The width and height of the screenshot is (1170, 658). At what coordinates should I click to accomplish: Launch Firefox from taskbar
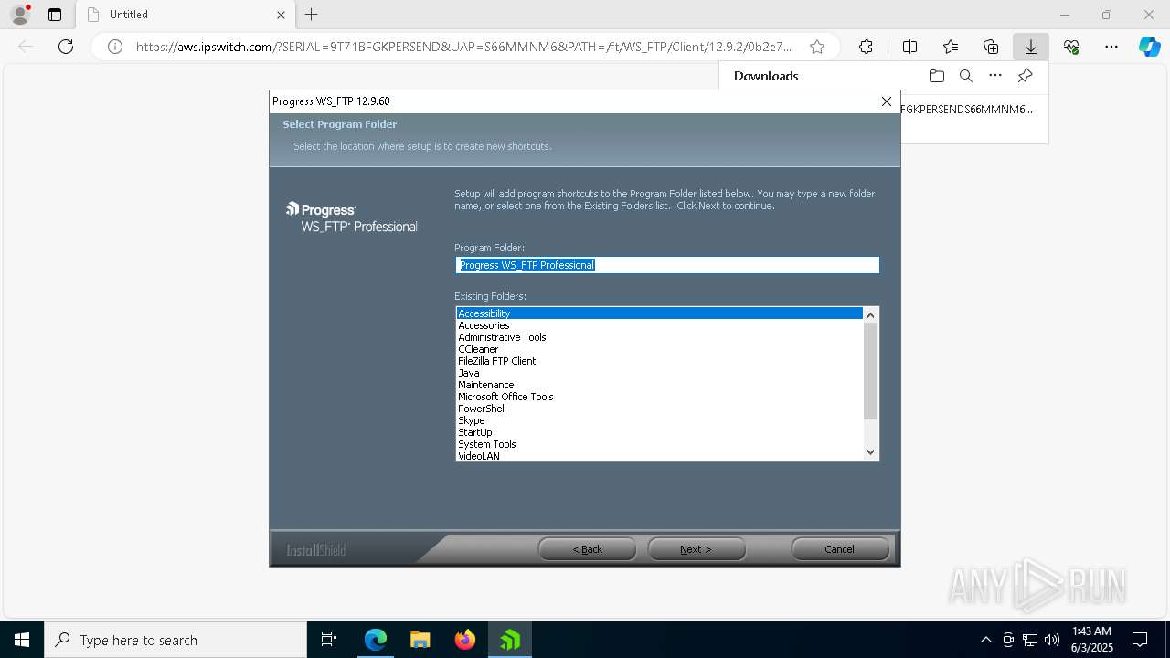coord(465,640)
